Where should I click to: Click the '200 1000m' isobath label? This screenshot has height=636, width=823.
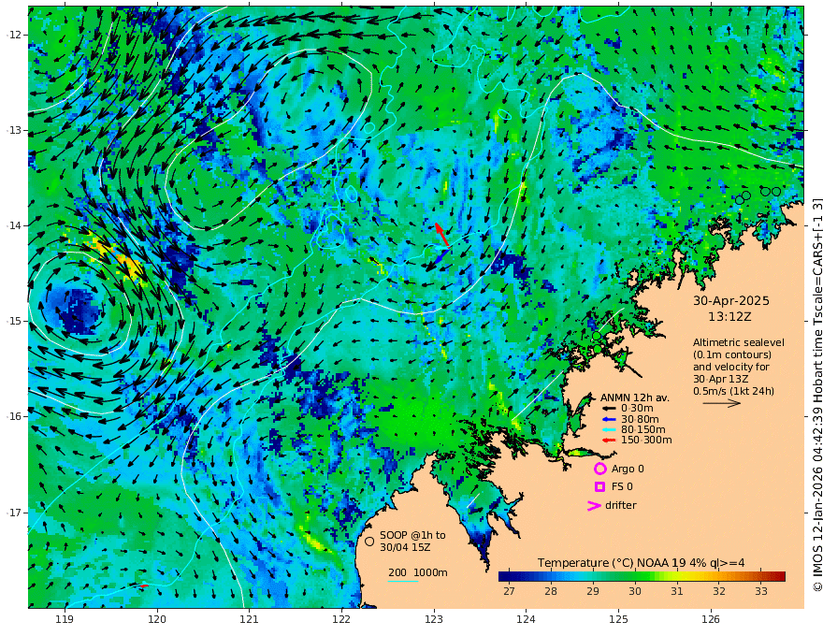[418, 572]
